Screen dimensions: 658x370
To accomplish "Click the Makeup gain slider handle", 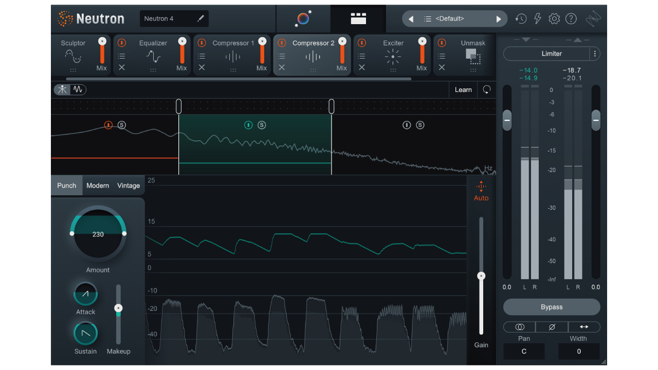I will click(x=118, y=308).
